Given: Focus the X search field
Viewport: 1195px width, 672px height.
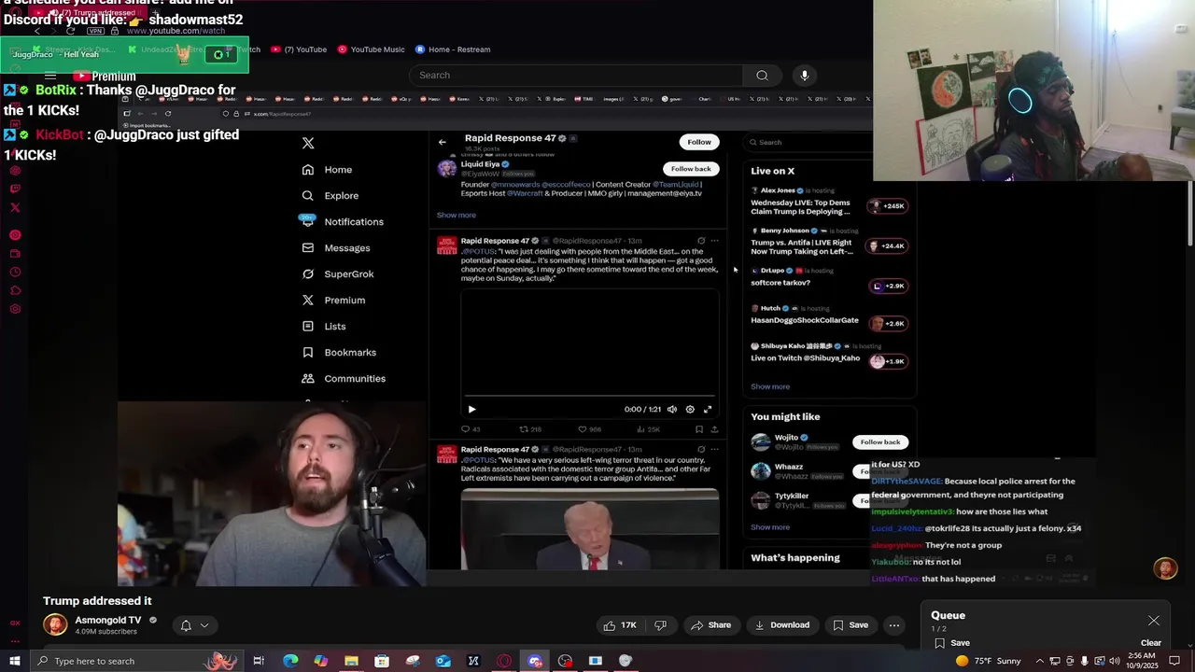Looking at the screenshot, I should (x=809, y=143).
